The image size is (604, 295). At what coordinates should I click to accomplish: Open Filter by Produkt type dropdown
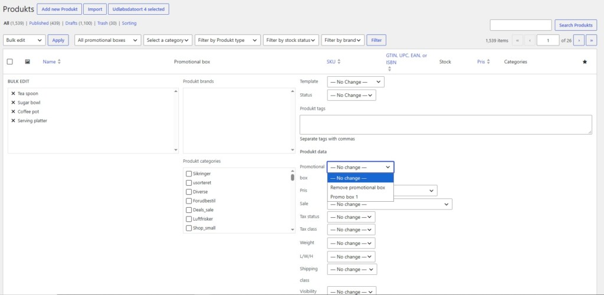(228, 40)
